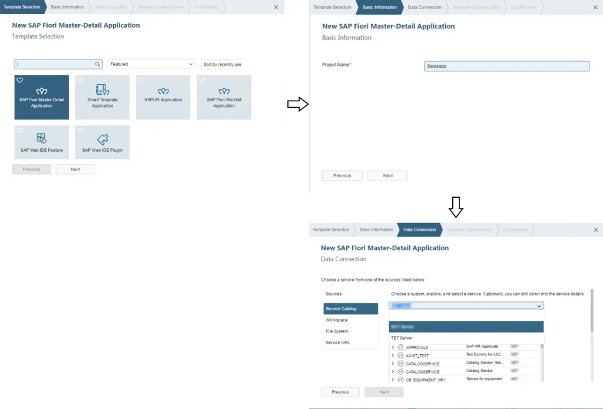The height and width of the screenshot is (409, 603).
Task: Click Template Selection step in the Template Selection wizard
Action: coord(22,7)
